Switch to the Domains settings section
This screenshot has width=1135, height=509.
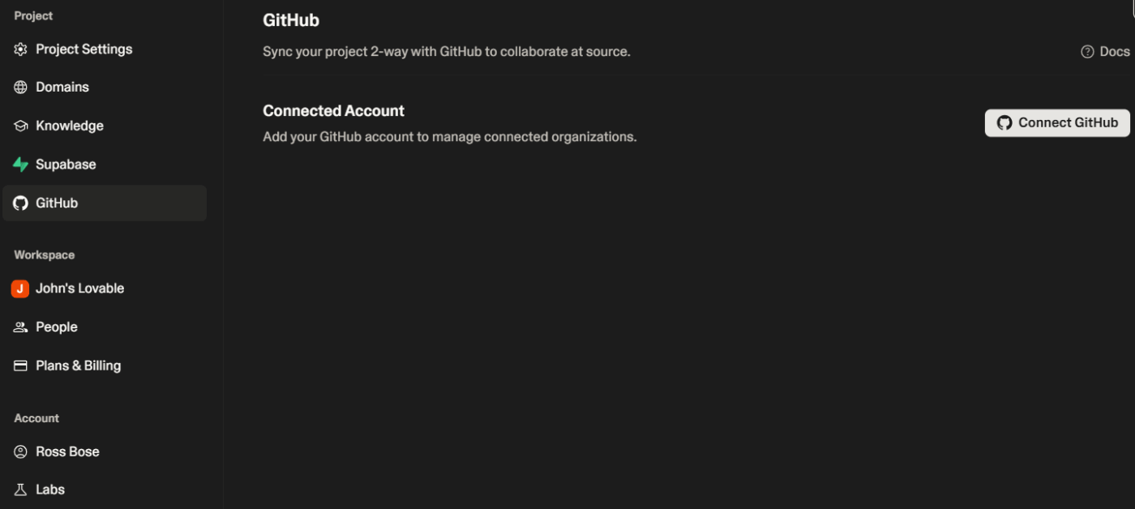[62, 87]
